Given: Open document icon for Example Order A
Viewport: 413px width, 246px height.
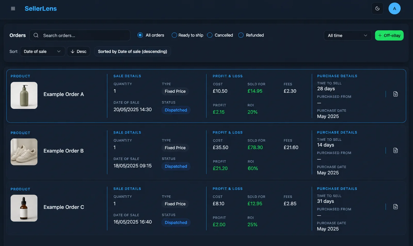Looking at the screenshot, I should (x=395, y=94).
